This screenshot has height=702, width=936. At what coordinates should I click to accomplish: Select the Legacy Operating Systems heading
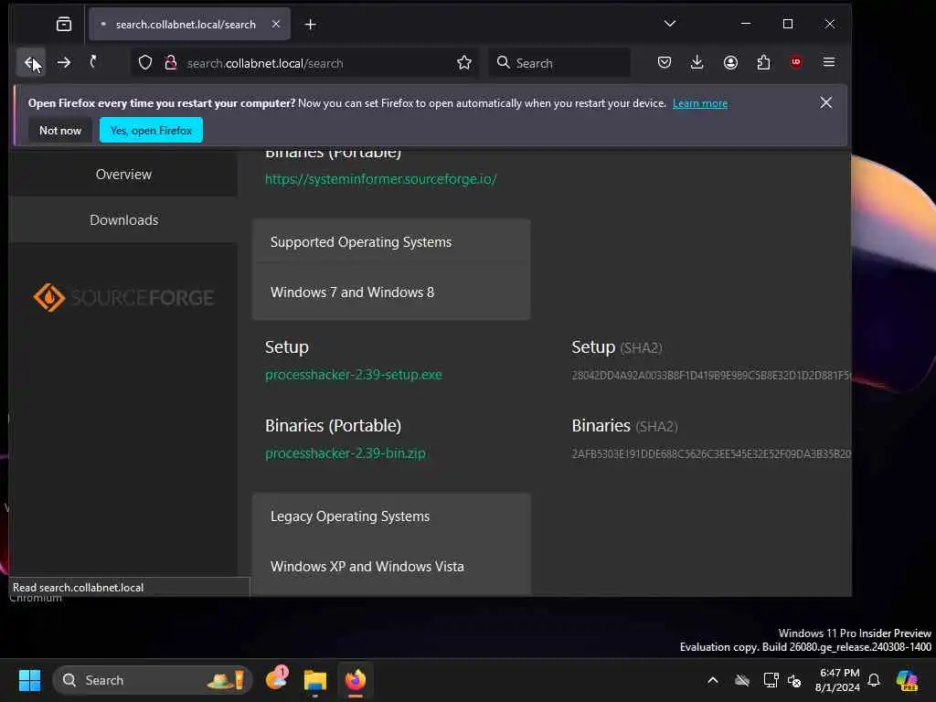coord(350,516)
